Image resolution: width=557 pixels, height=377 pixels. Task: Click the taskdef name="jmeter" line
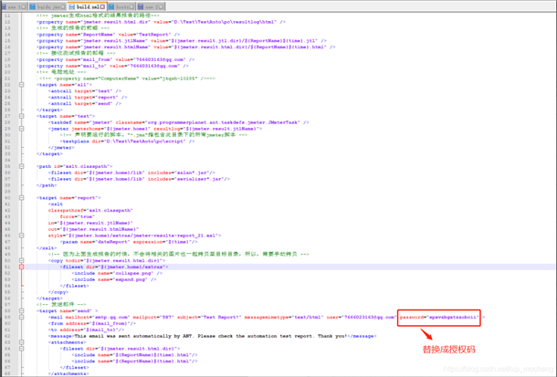(x=178, y=122)
